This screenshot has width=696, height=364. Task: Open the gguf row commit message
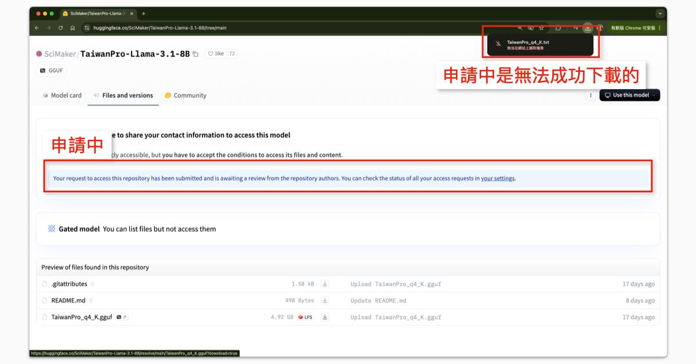click(x=396, y=317)
